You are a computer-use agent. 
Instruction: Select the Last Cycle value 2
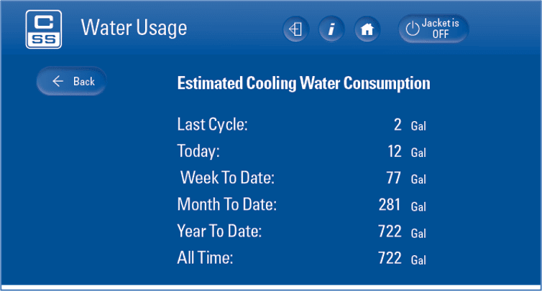coord(398,125)
